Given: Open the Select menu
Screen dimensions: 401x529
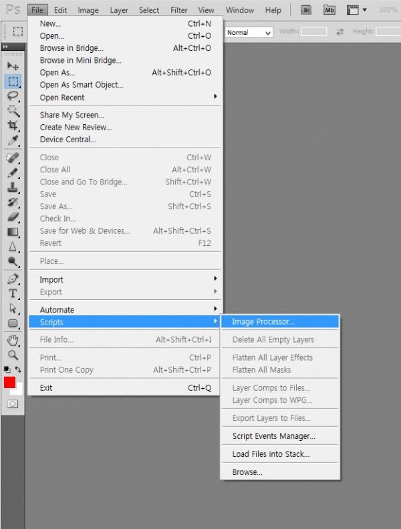Looking at the screenshot, I should coord(149,10).
